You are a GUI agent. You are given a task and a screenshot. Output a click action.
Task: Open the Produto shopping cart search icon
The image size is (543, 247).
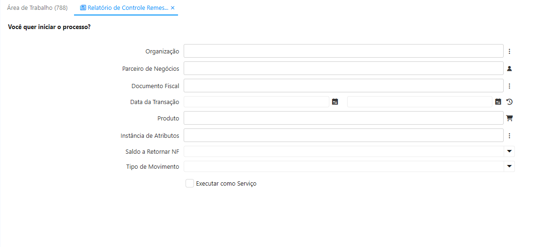509,118
